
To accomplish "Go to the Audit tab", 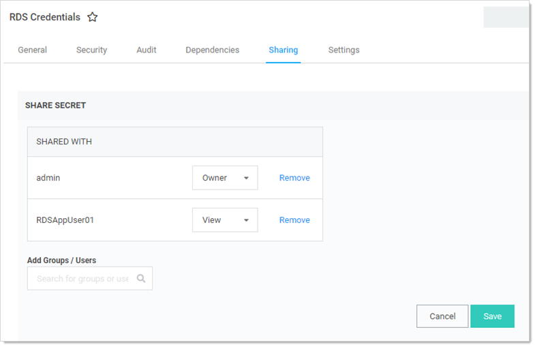I will [147, 50].
